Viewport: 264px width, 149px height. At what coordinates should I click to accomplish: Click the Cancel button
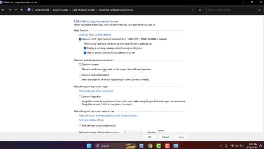pos(165,137)
